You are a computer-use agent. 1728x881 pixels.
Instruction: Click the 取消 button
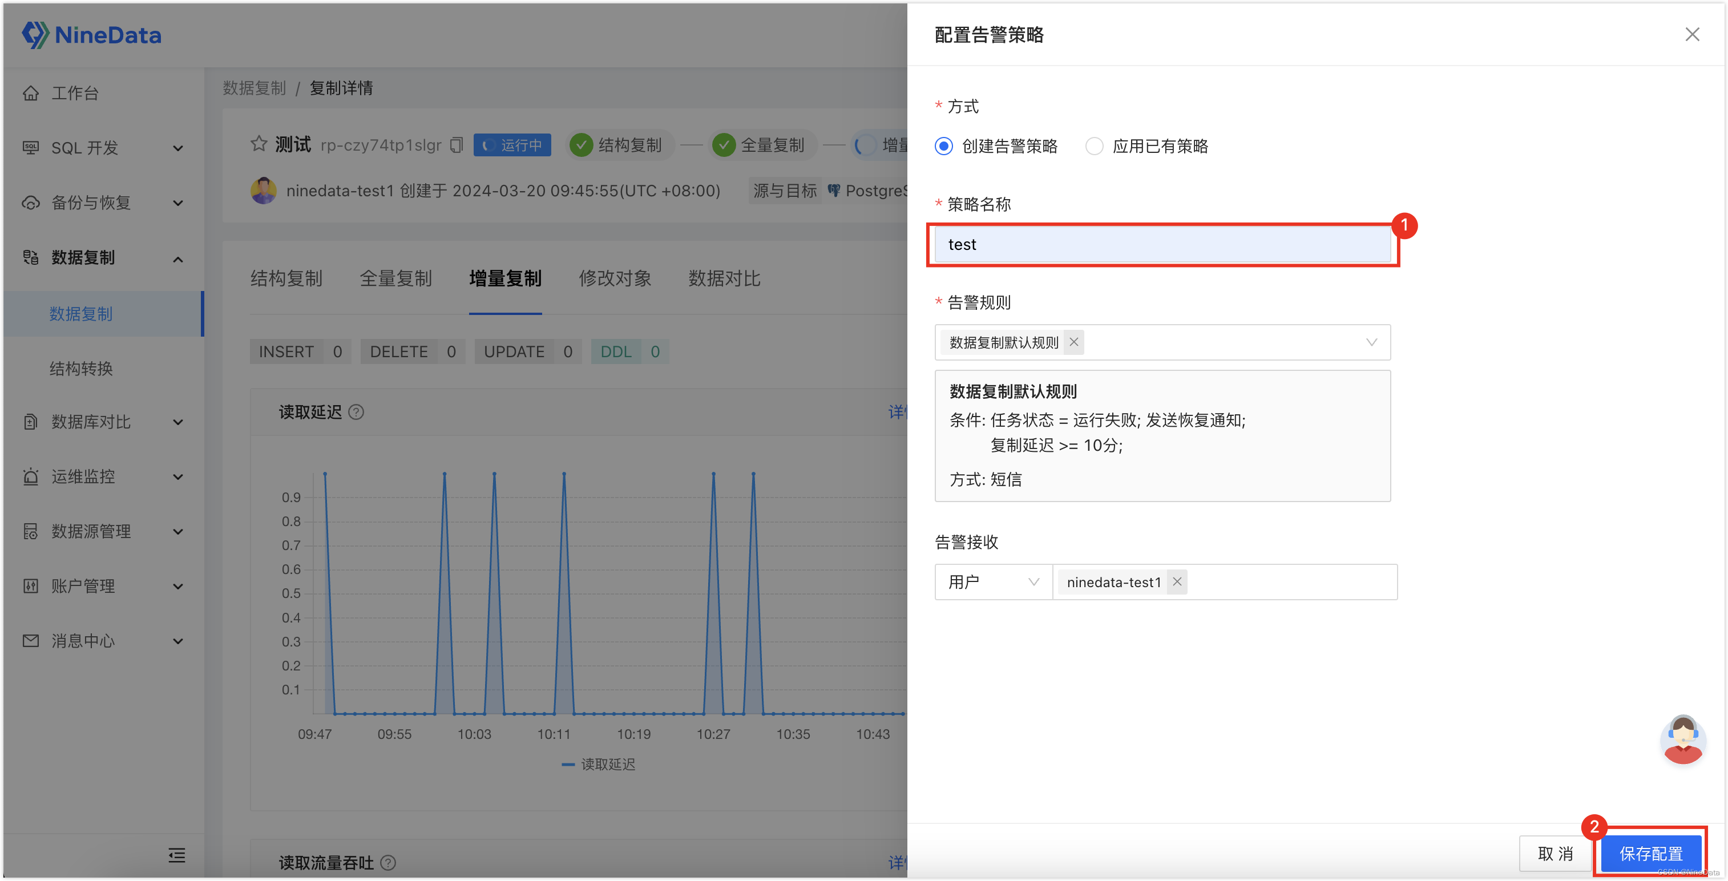pyautogui.click(x=1555, y=853)
